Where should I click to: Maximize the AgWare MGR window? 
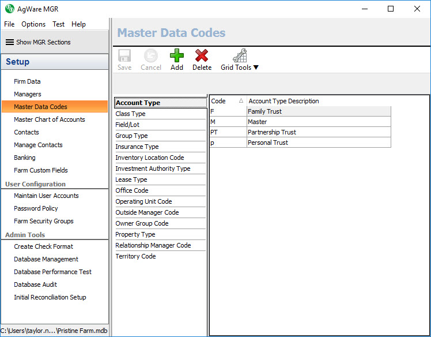point(391,9)
